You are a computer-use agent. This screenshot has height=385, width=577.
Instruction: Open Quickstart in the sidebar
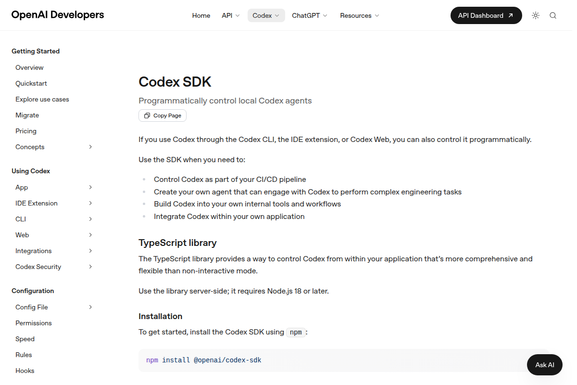31,83
